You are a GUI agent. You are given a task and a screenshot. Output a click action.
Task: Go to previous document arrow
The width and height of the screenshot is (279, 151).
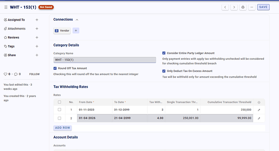pyautogui.click(x=225, y=7)
